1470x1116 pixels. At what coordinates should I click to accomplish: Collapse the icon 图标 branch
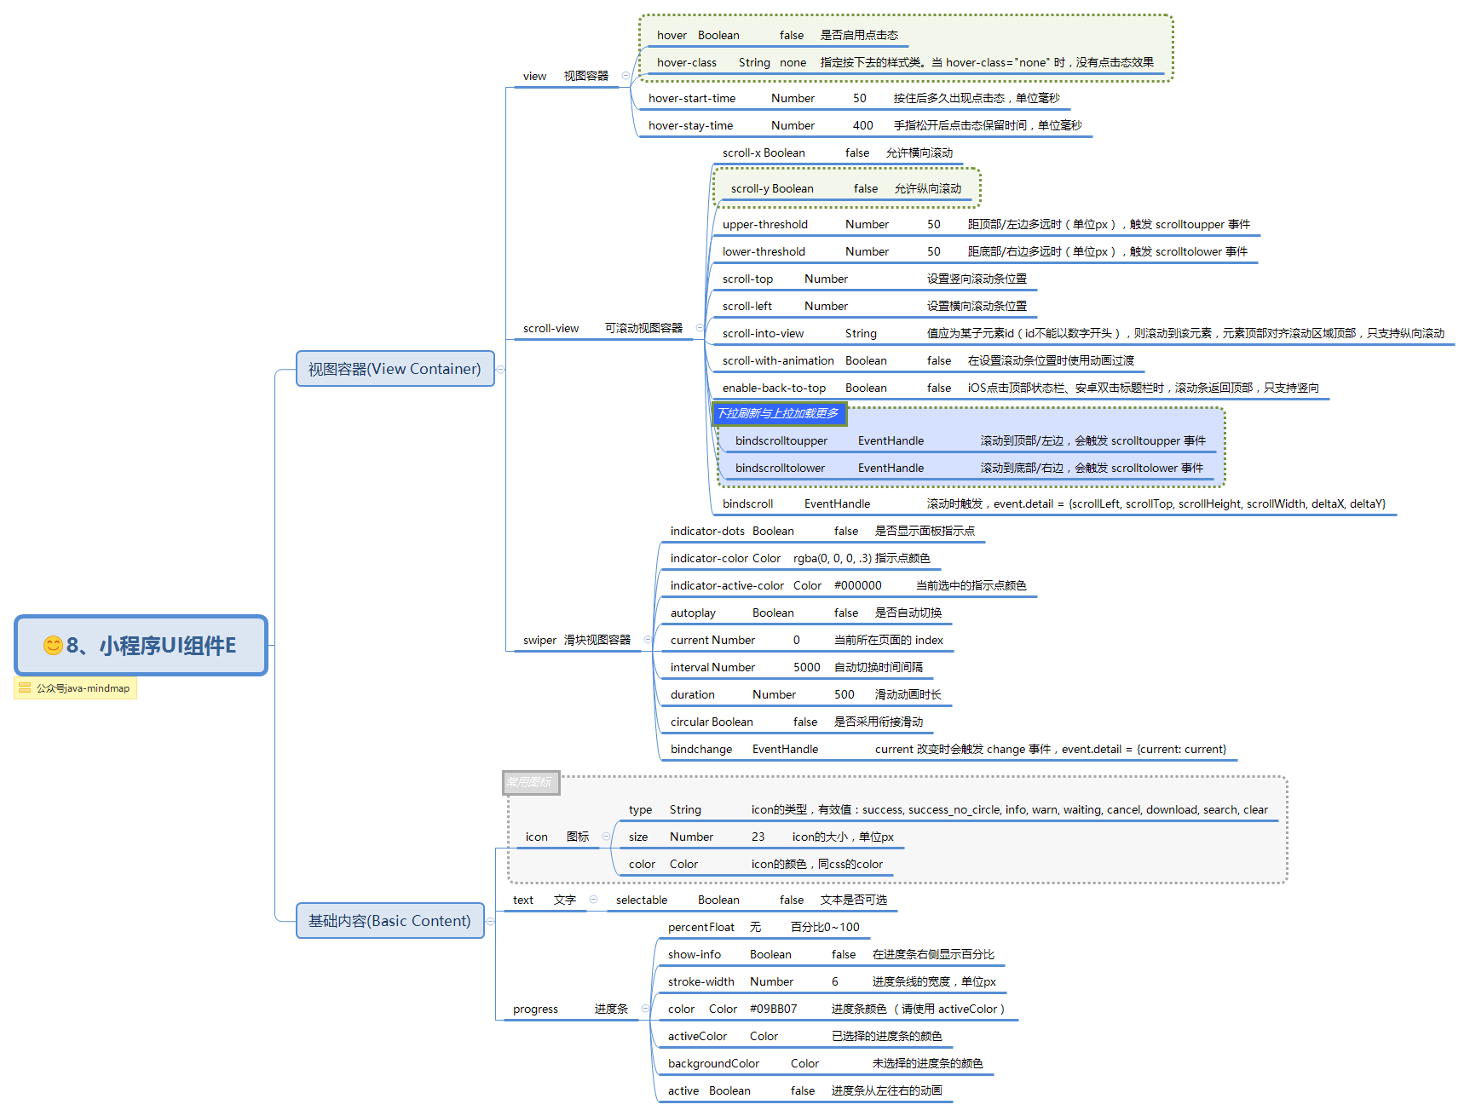coord(606,837)
